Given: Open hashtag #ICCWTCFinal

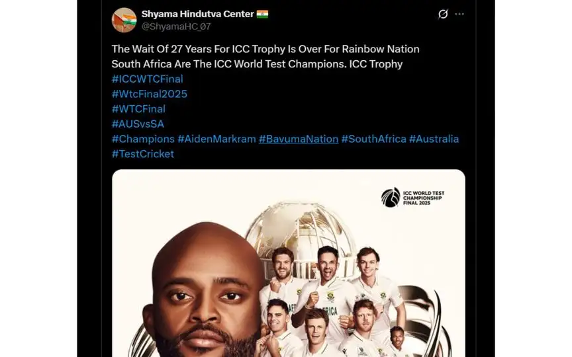Looking at the screenshot, I should (x=148, y=79).
